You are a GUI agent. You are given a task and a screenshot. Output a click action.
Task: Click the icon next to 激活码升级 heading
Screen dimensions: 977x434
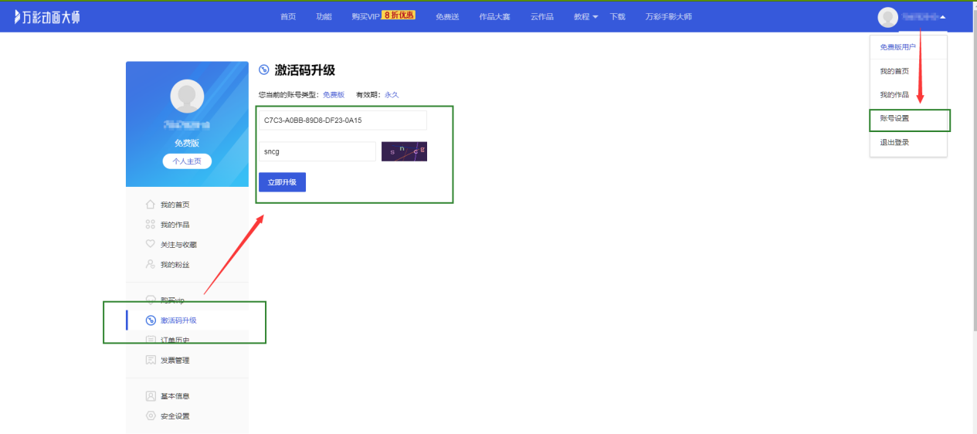(x=264, y=70)
